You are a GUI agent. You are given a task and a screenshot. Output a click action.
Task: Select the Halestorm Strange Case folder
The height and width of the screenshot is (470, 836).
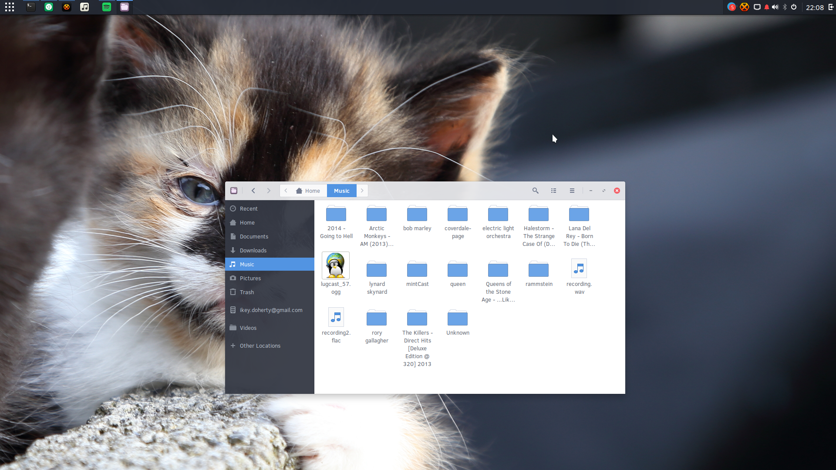pos(539,214)
